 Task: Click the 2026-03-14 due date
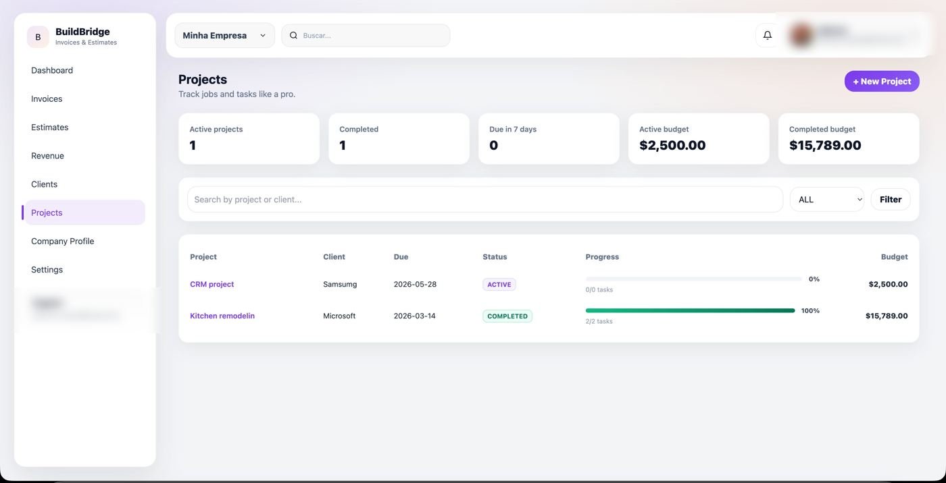point(415,316)
